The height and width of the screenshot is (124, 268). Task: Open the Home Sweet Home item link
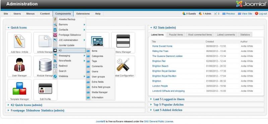pyautogui.click(x=162, y=46)
